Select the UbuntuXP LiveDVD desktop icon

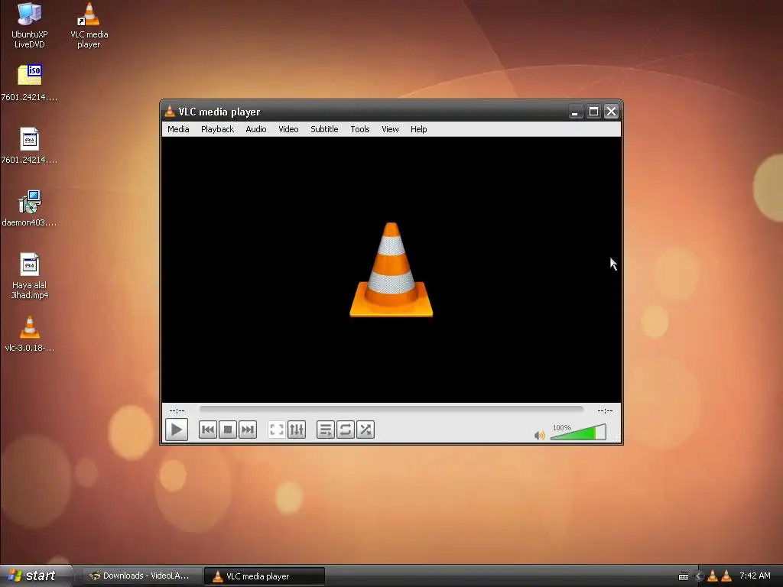[30, 25]
